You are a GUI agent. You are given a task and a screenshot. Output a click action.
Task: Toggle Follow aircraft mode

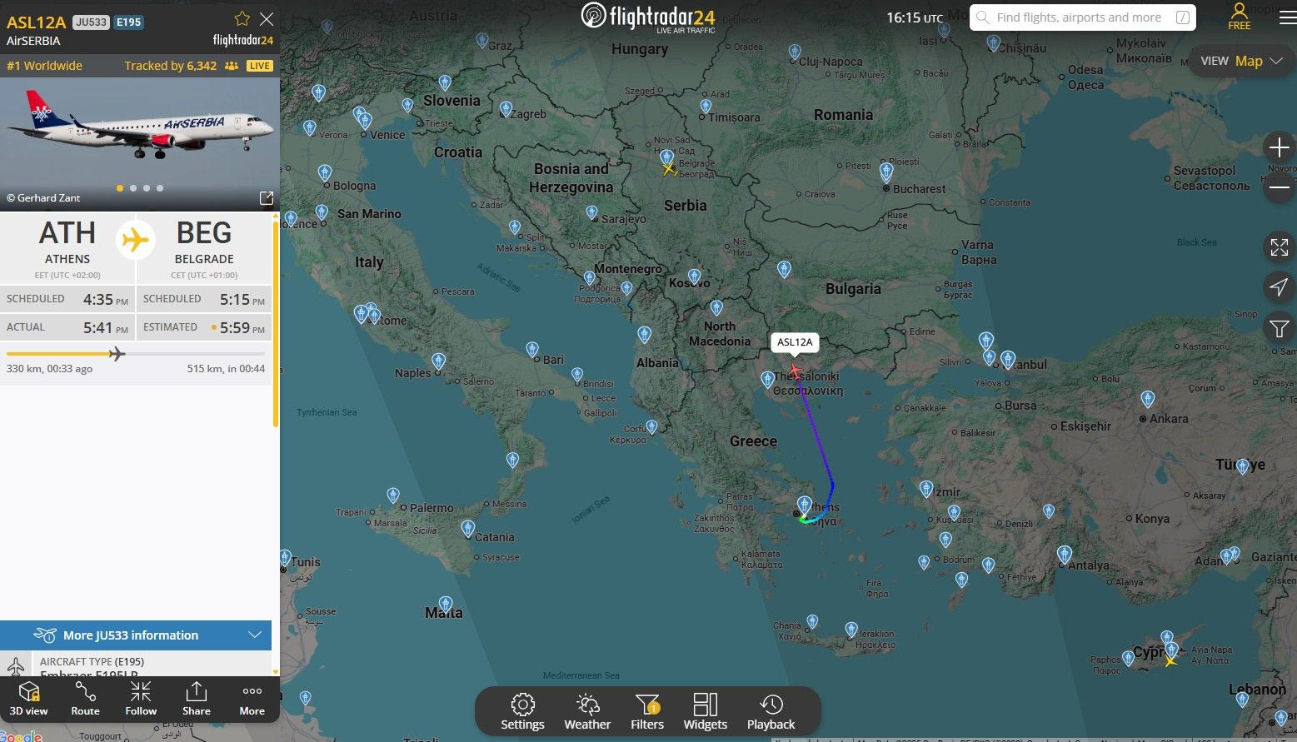[141, 698]
